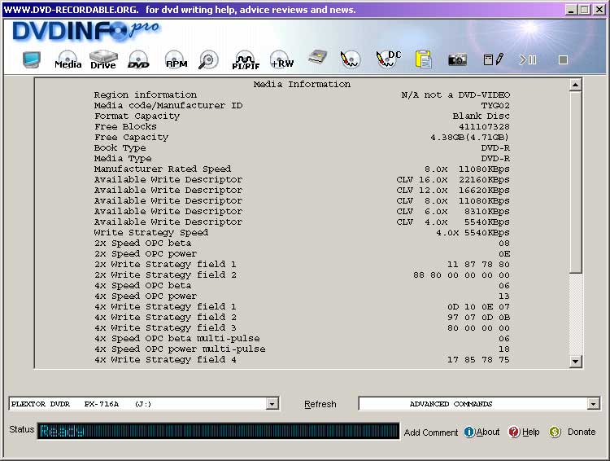Open the RPM speed test tool
Screen dimensions: 610x461
[176, 60]
